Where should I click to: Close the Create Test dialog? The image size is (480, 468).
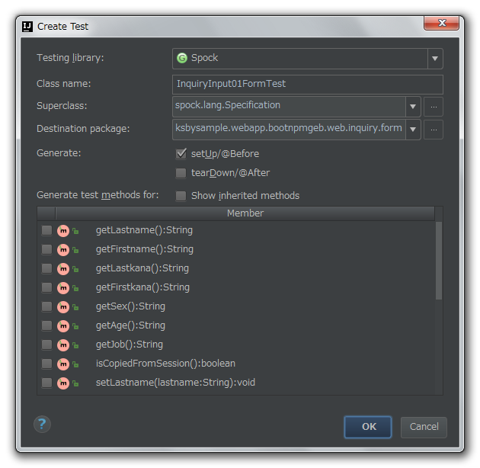pyautogui.click(x=441, y=23)
